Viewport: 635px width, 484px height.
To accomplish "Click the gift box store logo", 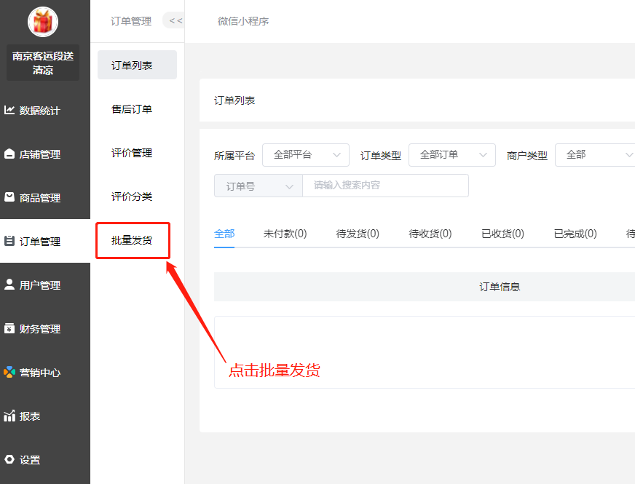I will [x=43, y=22].
